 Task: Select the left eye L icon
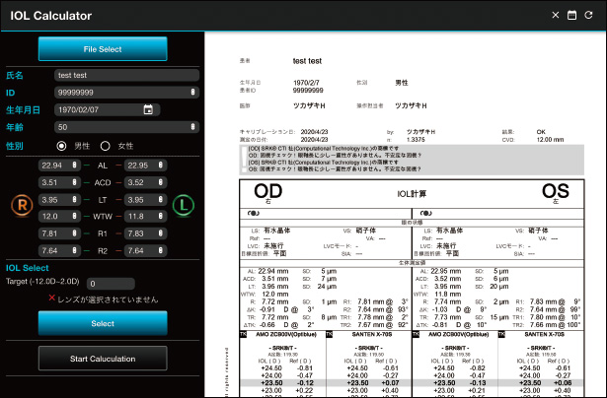tap(184, 205)
